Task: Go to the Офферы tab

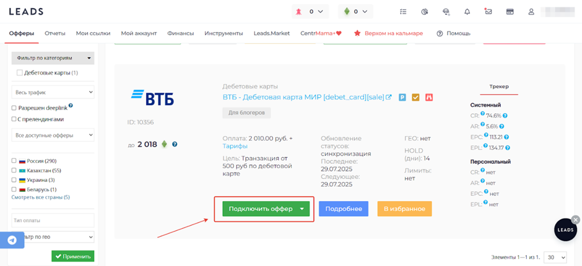Action: (22, 33)
